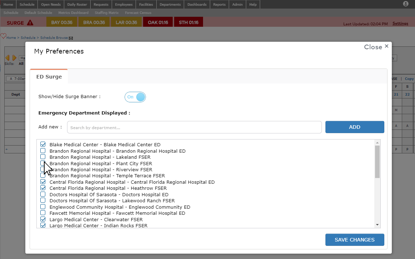The width and height of the screenshot is (415, 259).
Task: Open the Settings link in the surge banner
Action: [x=400, y=23]
